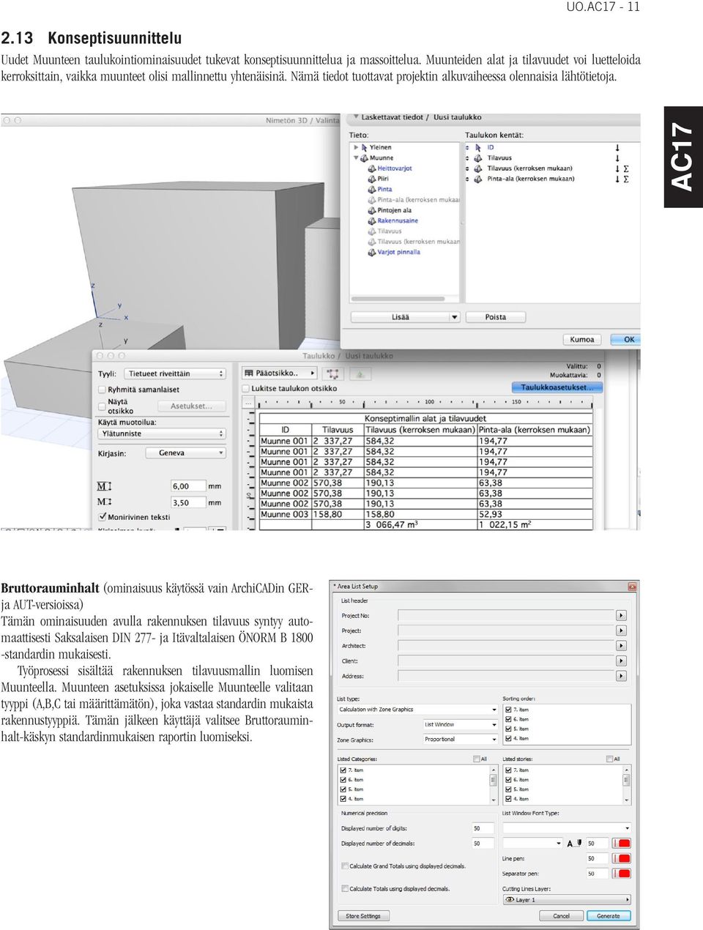Image resolution: width=703 pixels, height=930 pixels.
Task: Click Address autotext arrow button
Action: pos(622,676)
